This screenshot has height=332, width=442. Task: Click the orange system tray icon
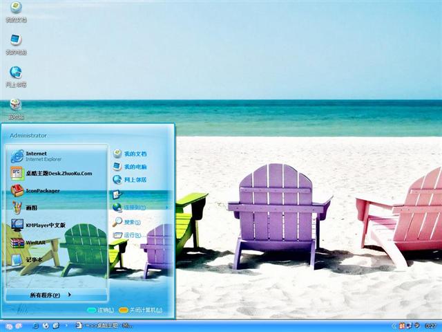coord(402,326)
